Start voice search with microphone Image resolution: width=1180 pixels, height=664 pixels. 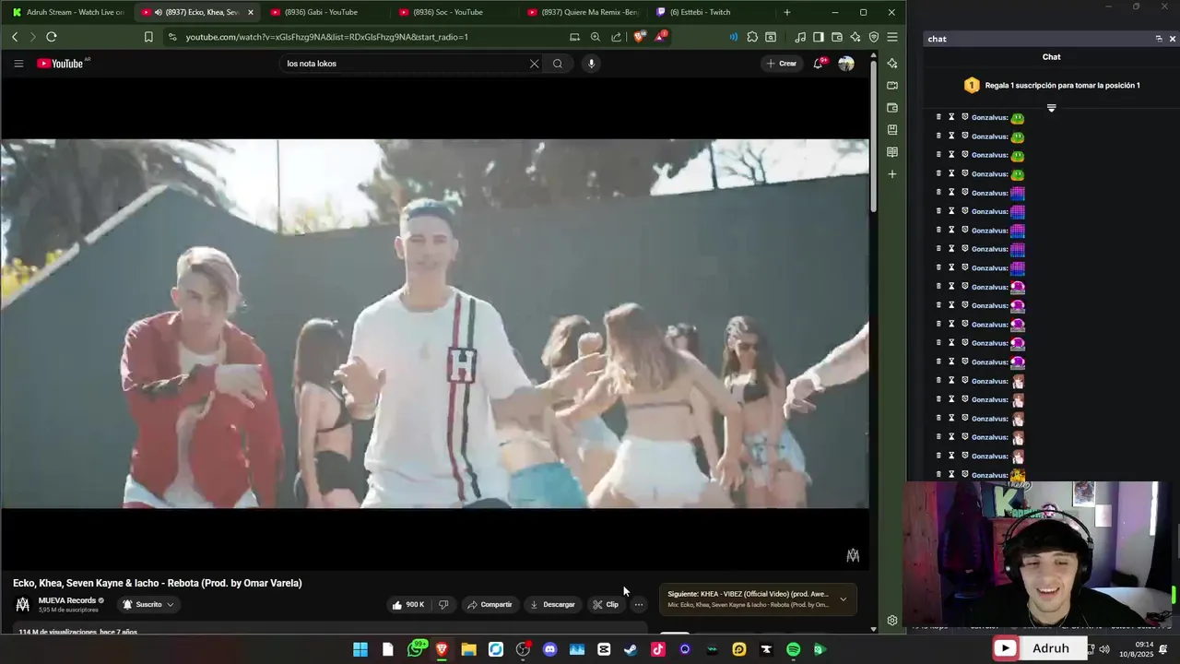coord(591,64)
